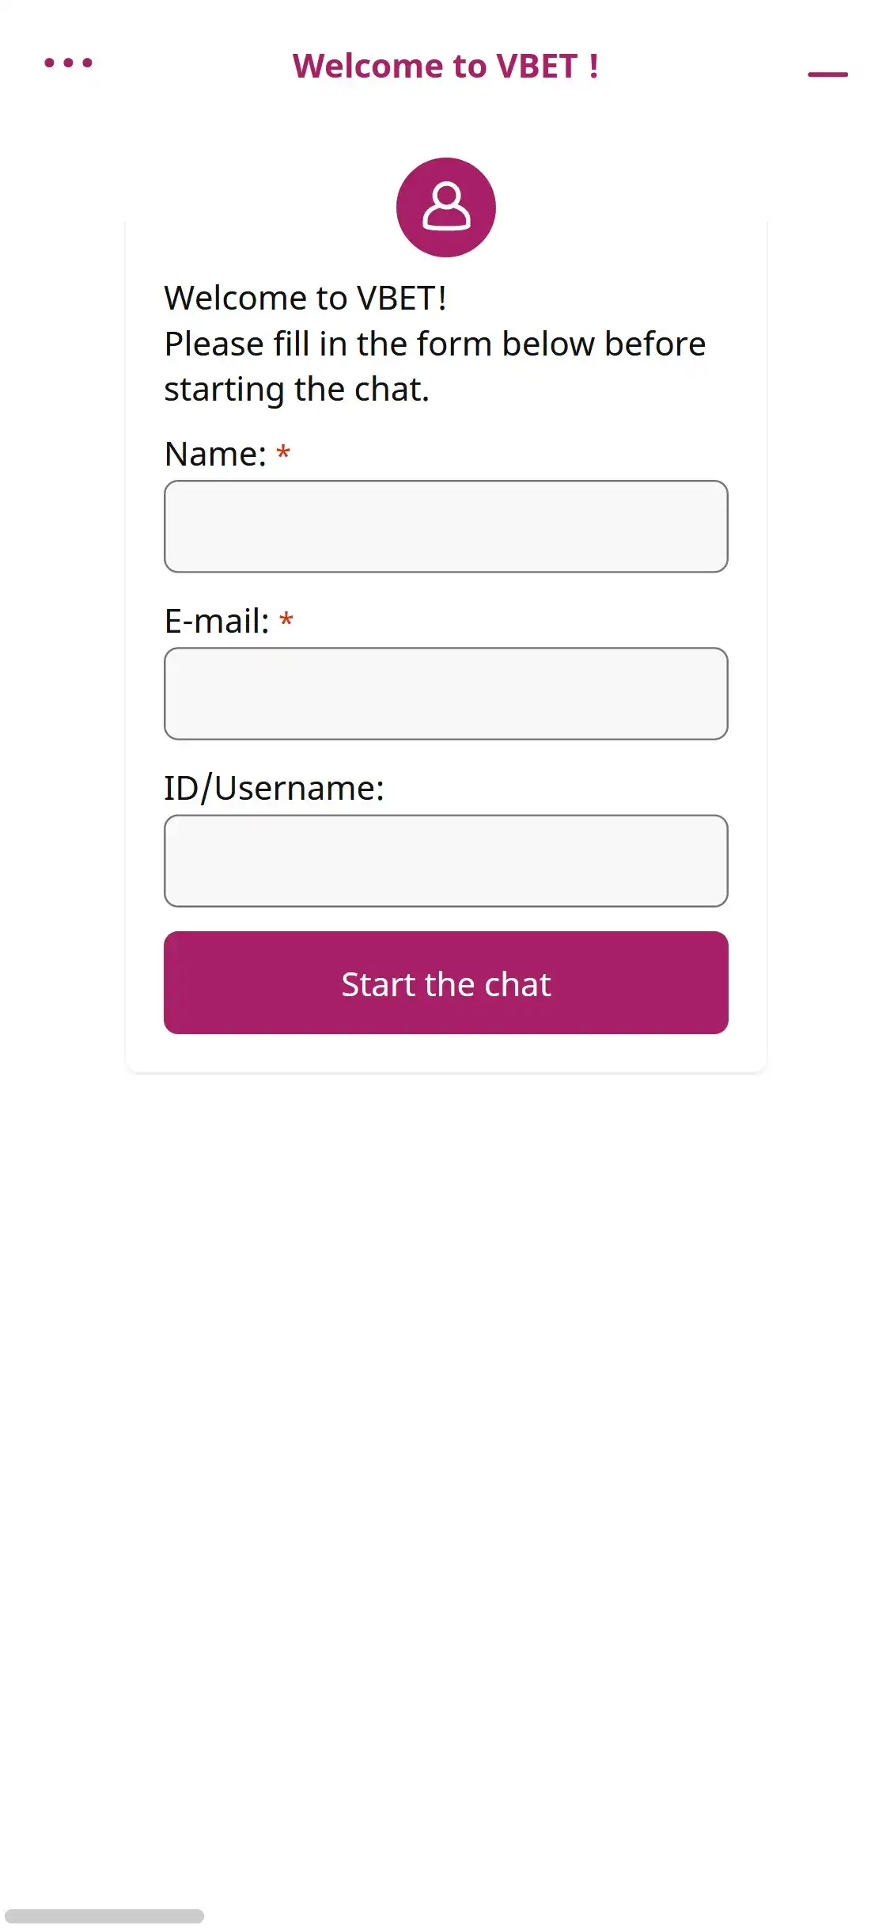This screenshot has width=890, height=1929.
Task: Click the 'Name:' field label
Action: (215, 455)
